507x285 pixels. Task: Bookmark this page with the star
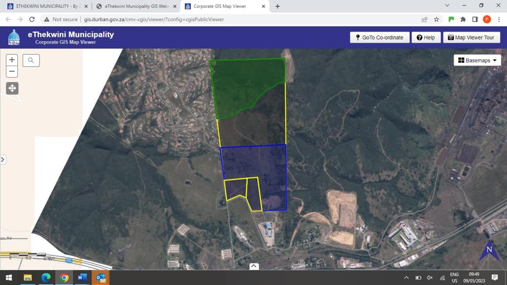click(437, 20)
